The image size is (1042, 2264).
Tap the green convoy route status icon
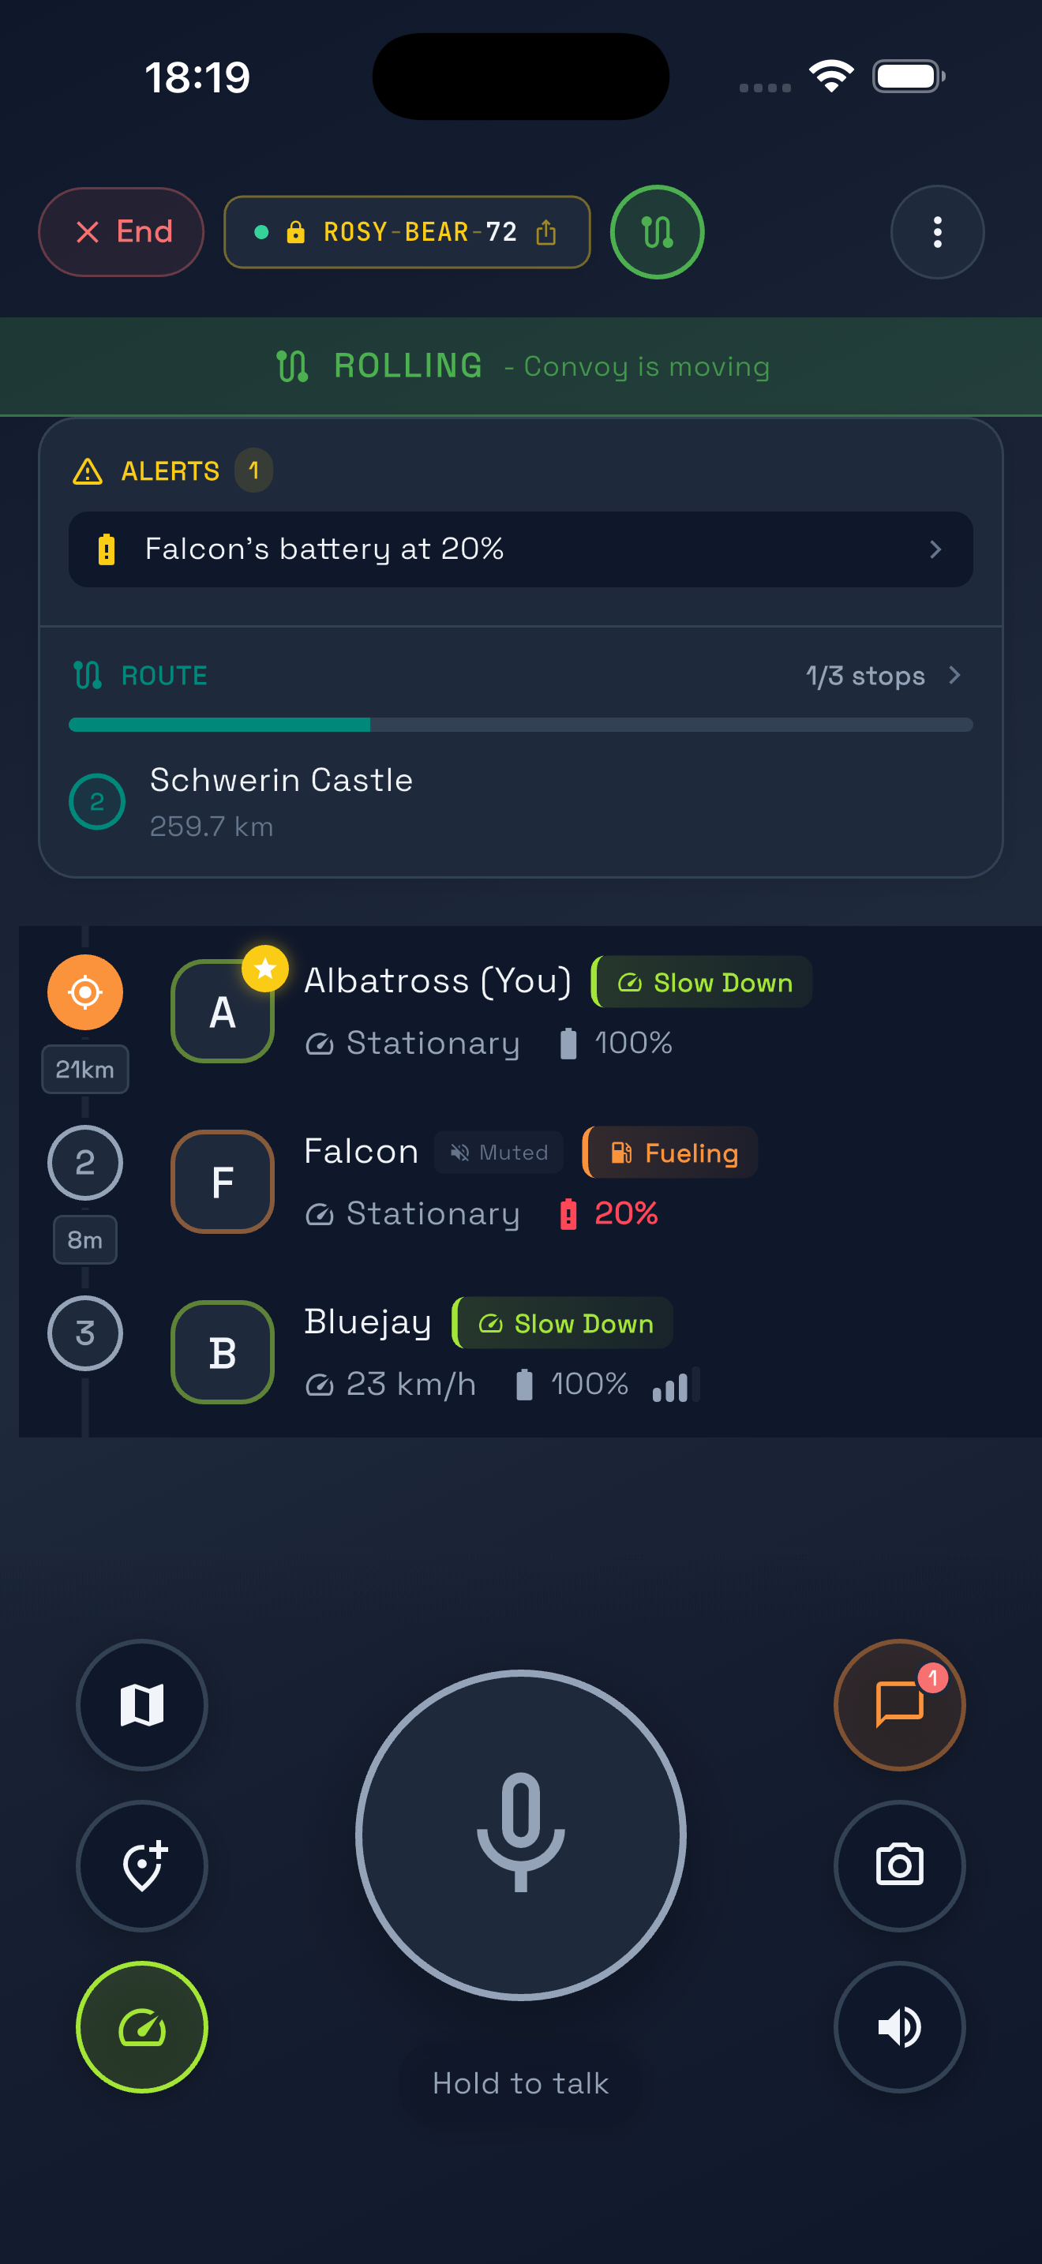tap(656, 232)
